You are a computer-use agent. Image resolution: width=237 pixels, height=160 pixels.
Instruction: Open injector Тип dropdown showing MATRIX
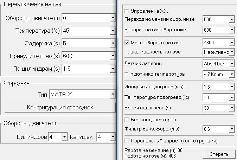pos(113,95)
